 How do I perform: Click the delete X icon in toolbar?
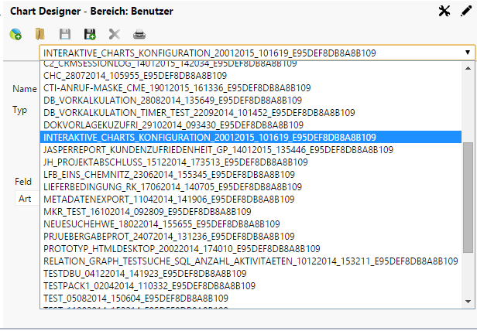(115, 34)
